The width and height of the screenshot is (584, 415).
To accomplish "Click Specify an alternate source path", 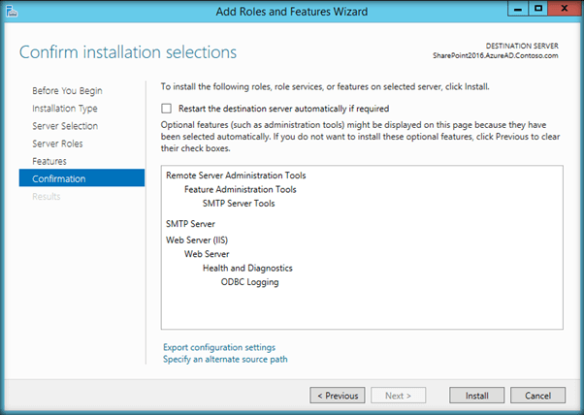I will coord(225,360).
